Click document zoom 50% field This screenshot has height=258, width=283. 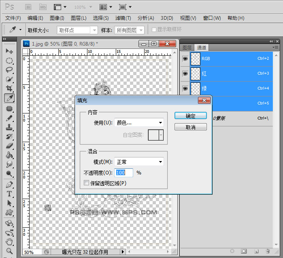(32, 252)
